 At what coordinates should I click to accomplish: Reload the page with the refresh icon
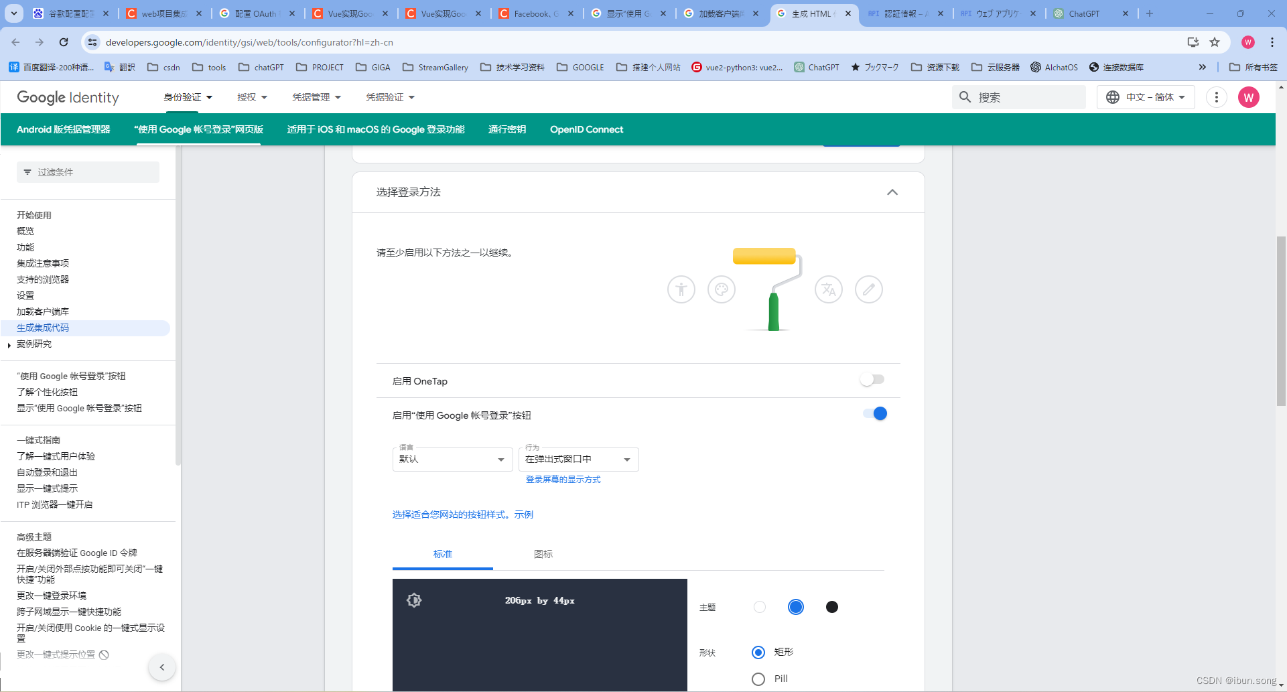(x=64, y=42)
